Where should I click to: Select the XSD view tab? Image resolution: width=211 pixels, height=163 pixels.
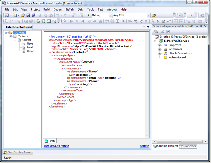click(x=50, y=141)
